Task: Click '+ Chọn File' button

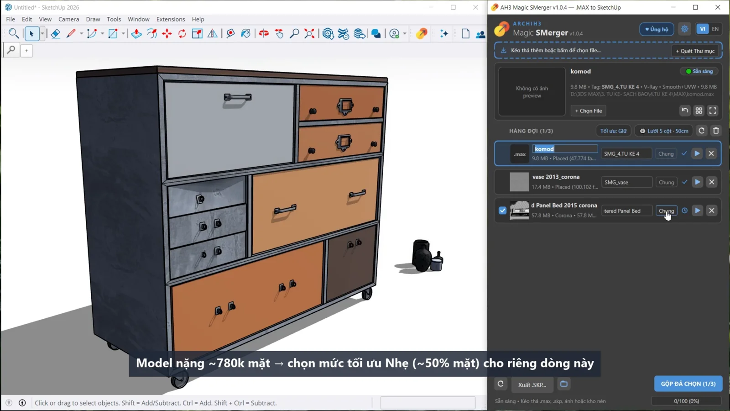Action: coord(589,111)
